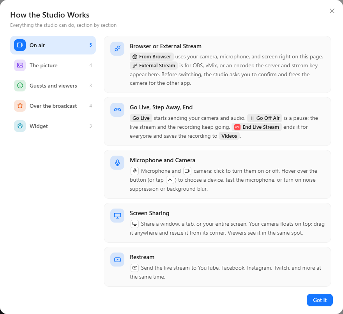This screenshot has width=343, height=314.
Task: Click the small play icon before 'Send the live stream'
Action: click(x=135, y=268)
